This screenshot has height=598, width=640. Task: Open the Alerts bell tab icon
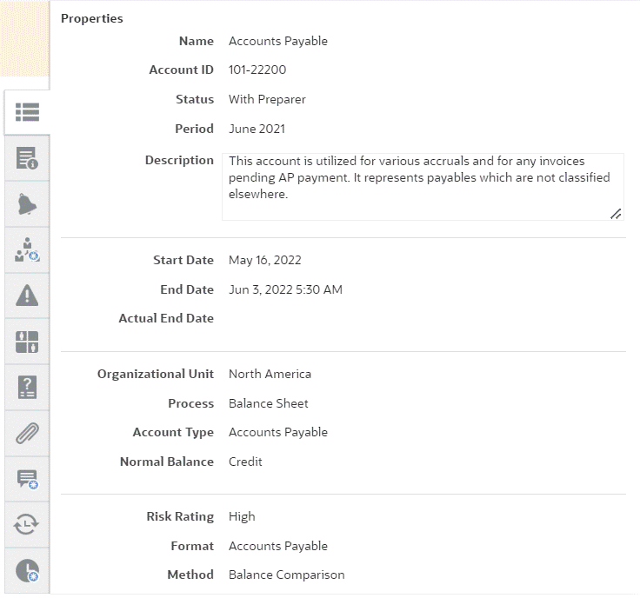27,204
